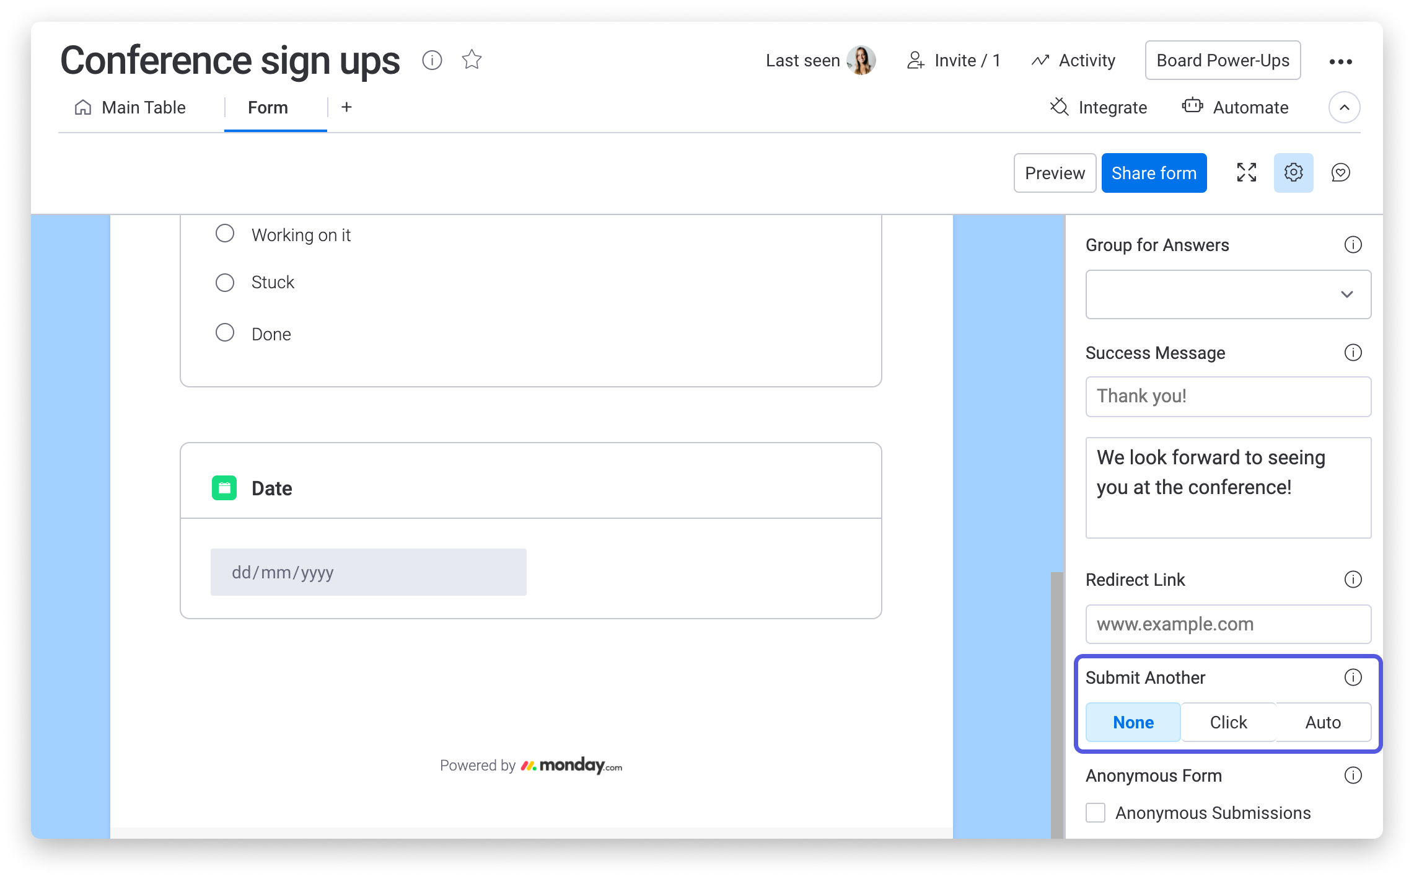The image size is (1414, 879).
Task: Switch to the Main Table tab
Action: 131,107
